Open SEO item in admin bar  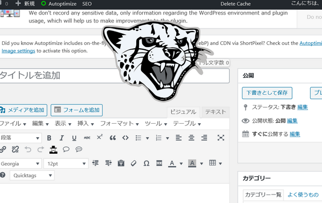[x=87, y=4]
